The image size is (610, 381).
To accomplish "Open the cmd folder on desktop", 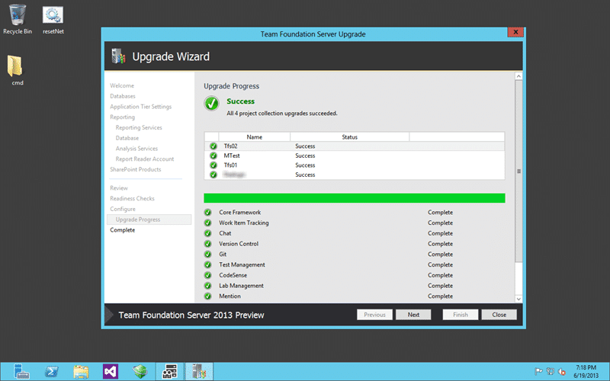I will [16, 70].
